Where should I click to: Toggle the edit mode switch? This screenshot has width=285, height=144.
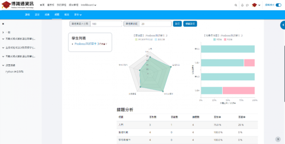coord(278,5)
